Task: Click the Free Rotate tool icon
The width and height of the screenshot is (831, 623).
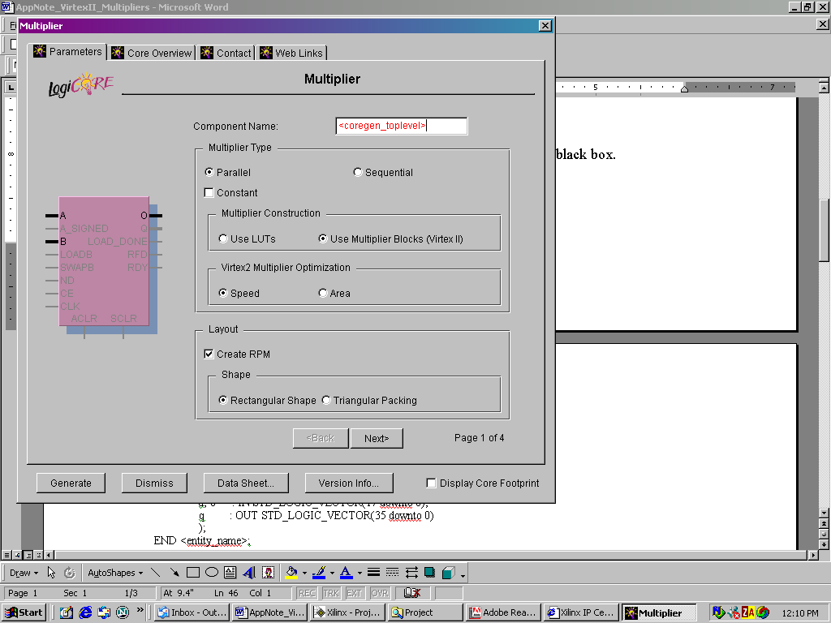Action: pyautogui.click(x=70, y=573)
